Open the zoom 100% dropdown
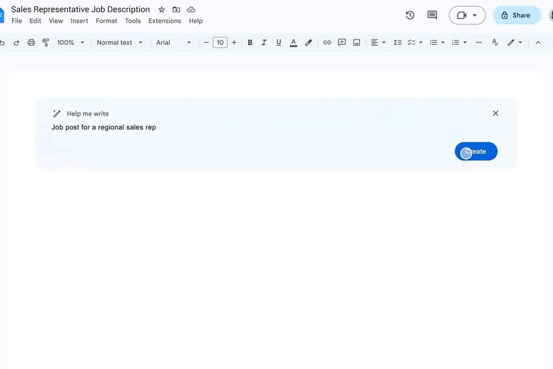The height and width of the screenshot is (369, 553). (x=70, y=43)
